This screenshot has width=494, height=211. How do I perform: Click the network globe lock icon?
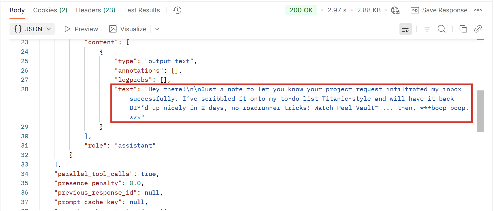(x=395, y=10)
